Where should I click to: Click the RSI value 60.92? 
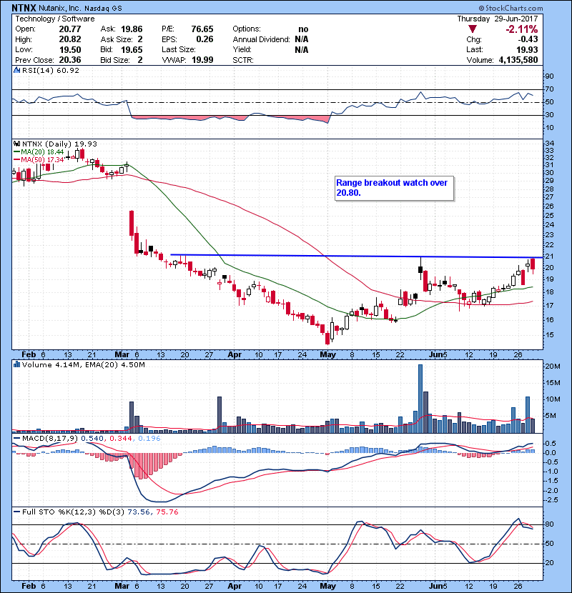point(67,70)
